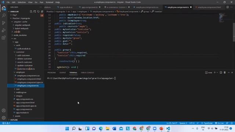Screen dimensions: 235x132
Task: Open the File menu
Action: click(8, 2)
